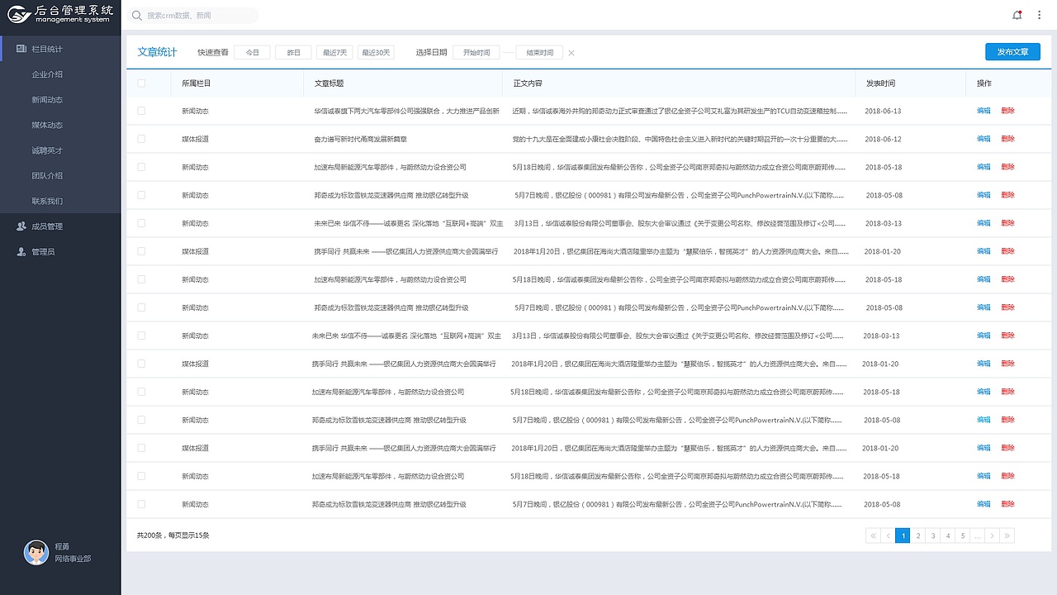1057x595 pixels.
Task: Click the 文章统计 page title
Action: click(157, 52)
